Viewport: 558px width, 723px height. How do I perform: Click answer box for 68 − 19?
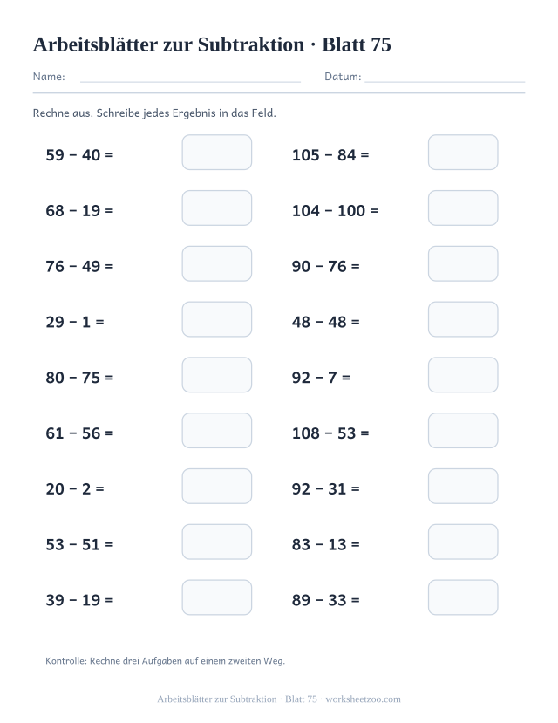point(217,208)
